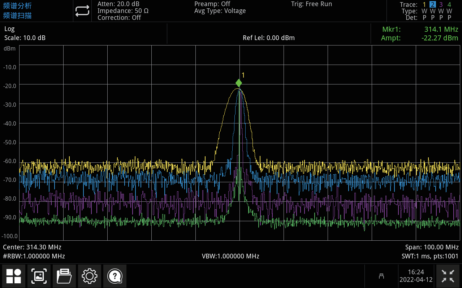Click the "Mkr1:" label
This screenshot has height=288, width=462.
coord(392,30)
